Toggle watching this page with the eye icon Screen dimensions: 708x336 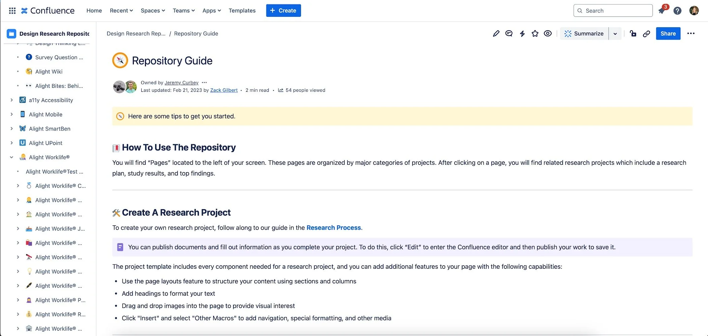point(548,34)
